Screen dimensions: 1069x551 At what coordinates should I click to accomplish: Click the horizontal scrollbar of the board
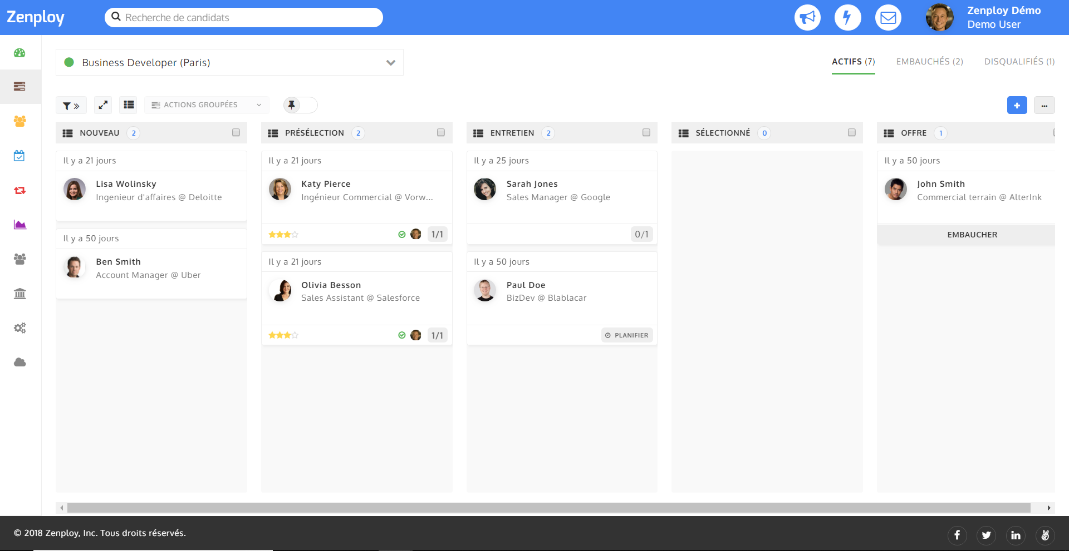(549, 508)
